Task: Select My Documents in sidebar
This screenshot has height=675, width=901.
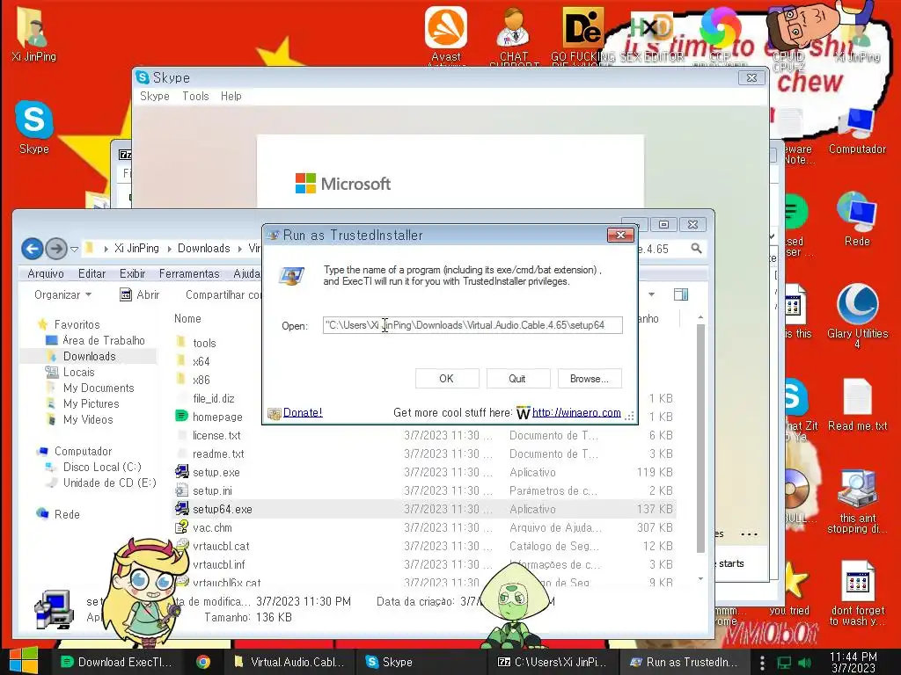Action: (99, 388)
